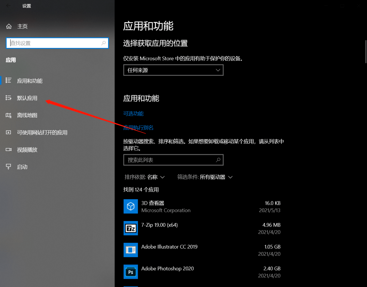Open 应用和功能 in the sidebar
Viewport: 367px width, 287px height.
pyautogui.click(x=30, y=81)
